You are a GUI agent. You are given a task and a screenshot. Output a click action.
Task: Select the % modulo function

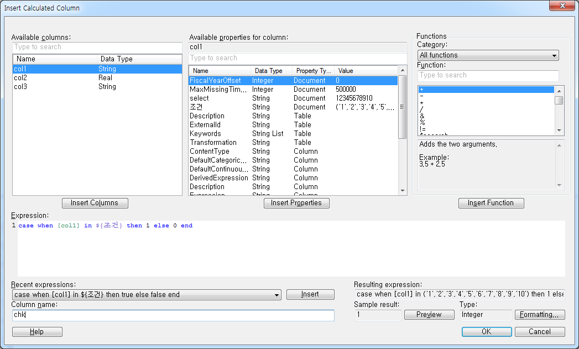tap(486, 123)
